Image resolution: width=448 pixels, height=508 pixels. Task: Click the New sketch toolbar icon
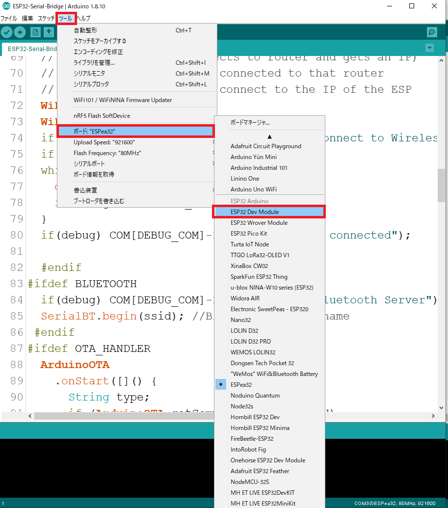pos(35,32)
